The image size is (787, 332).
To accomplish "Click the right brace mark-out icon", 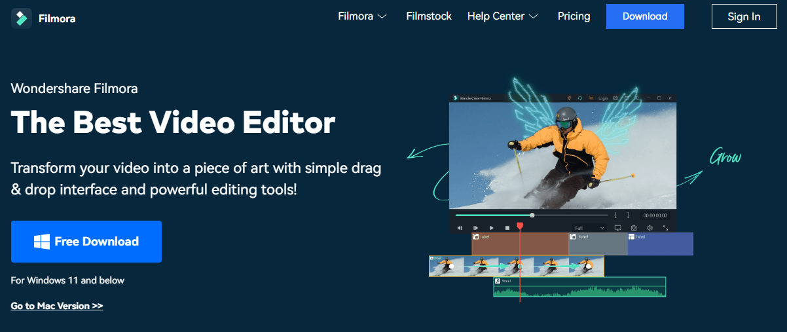I will [629, 215].
